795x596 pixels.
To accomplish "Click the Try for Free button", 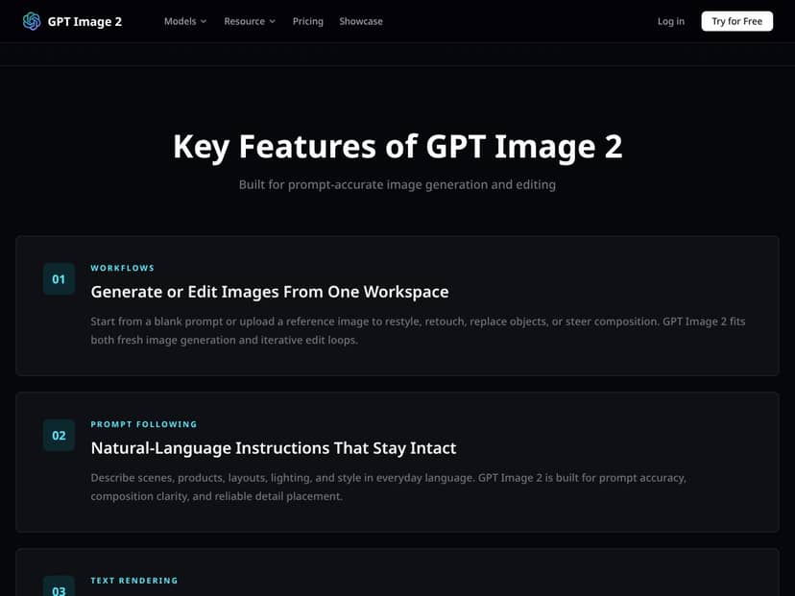I will [736, 20].
